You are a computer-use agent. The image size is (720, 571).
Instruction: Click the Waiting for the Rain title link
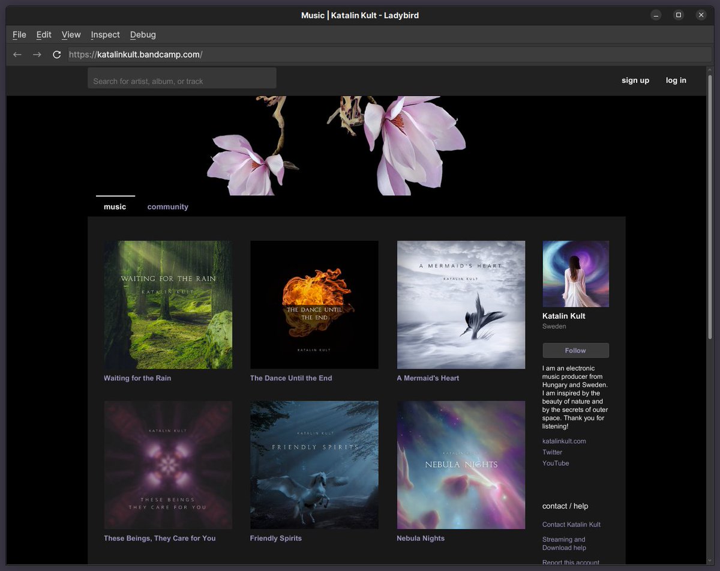point(137,378)
